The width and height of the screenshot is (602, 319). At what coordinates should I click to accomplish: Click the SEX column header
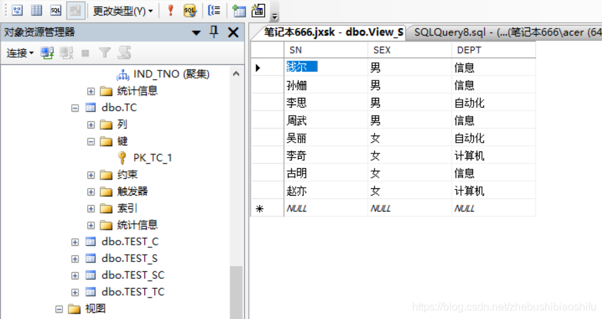tap(409, 50)
